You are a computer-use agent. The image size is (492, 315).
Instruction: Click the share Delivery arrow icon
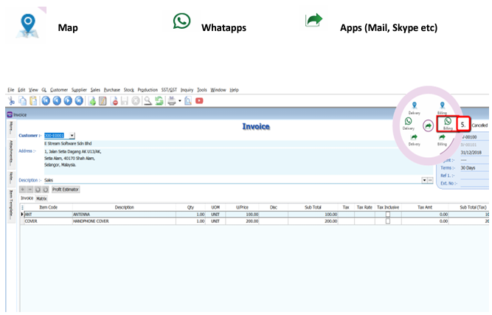[x=413, y=137]
